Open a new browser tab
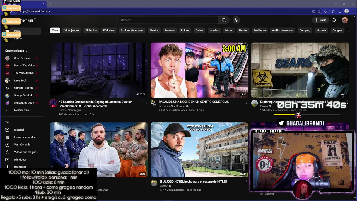 point(50,4)
